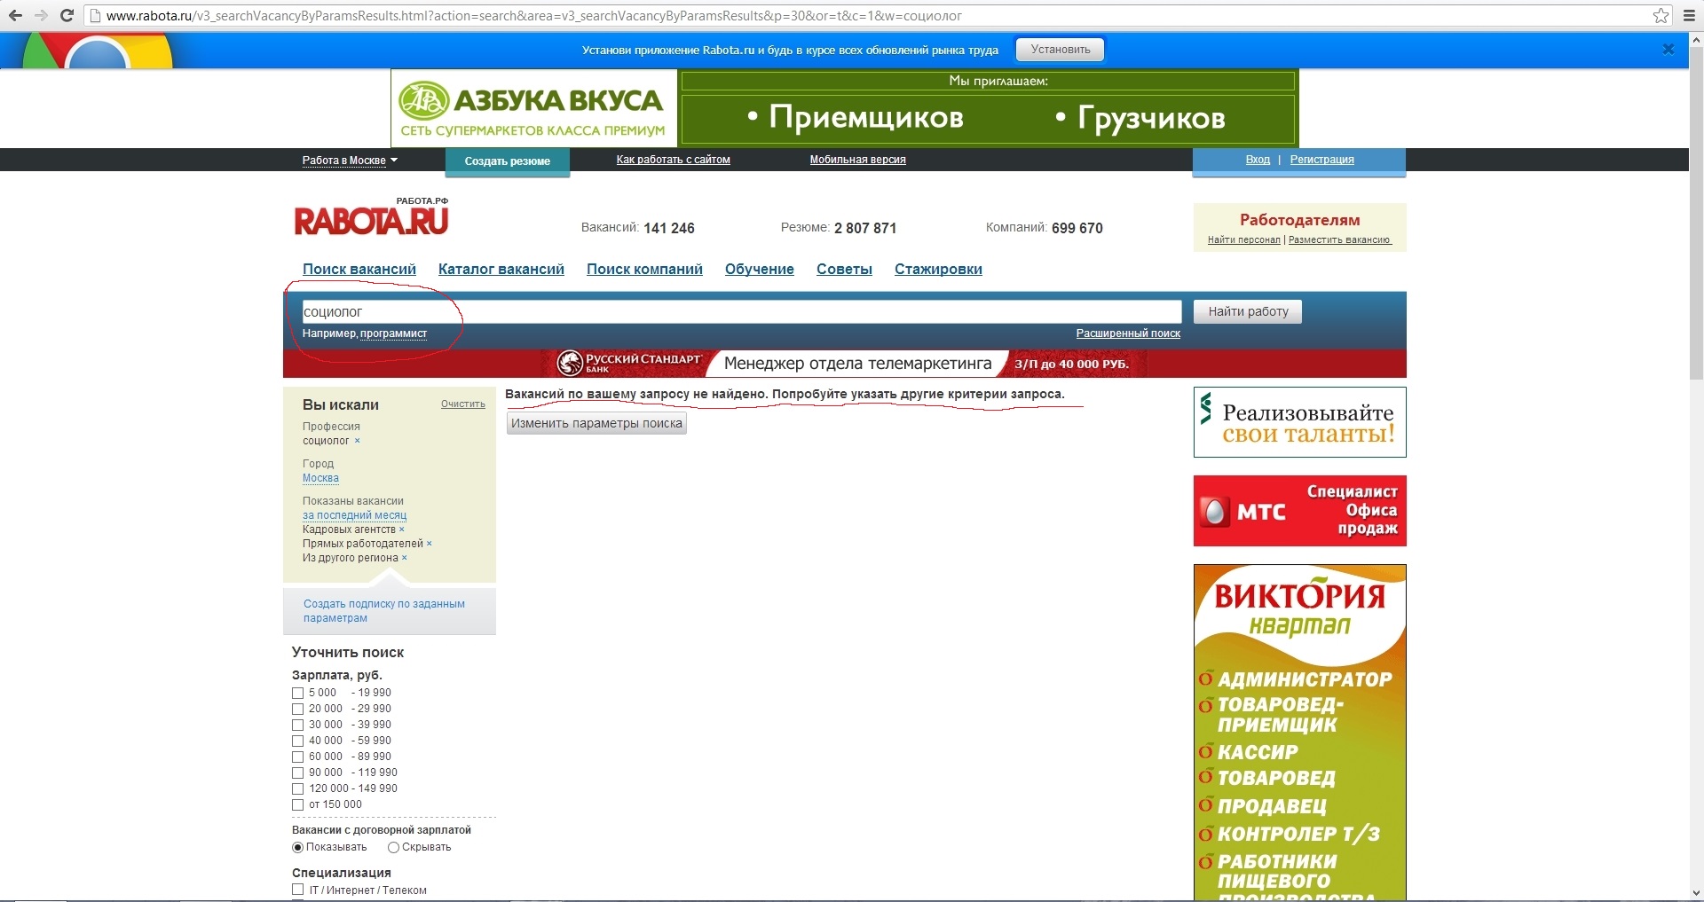Expand Работа в Москве dropdown
Viewport: 1704px width, 902px height.
click(x=350, y=161)
